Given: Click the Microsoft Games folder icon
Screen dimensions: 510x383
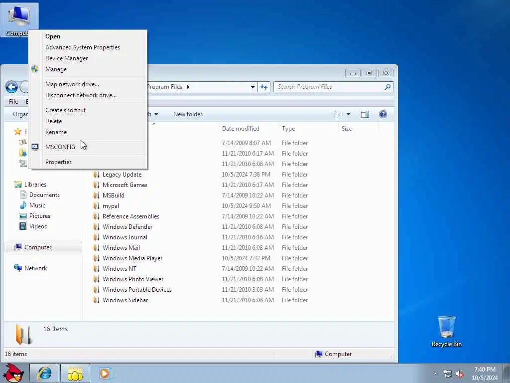Looking at the screenshot, I should pyautogui.click(x=96, y=185).
